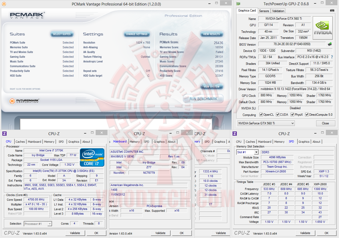Click the Z icon of the CPU-Z SPD window
The image size is (339, 238).
pyautogui.click(x=235, y=134)
